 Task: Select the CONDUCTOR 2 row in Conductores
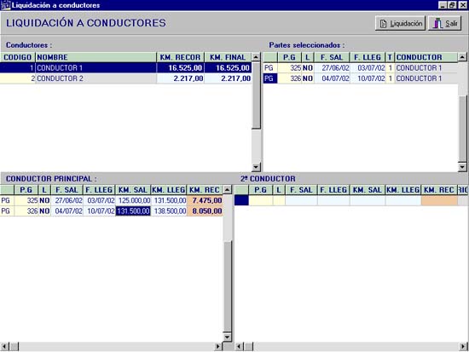click(125, 78)
